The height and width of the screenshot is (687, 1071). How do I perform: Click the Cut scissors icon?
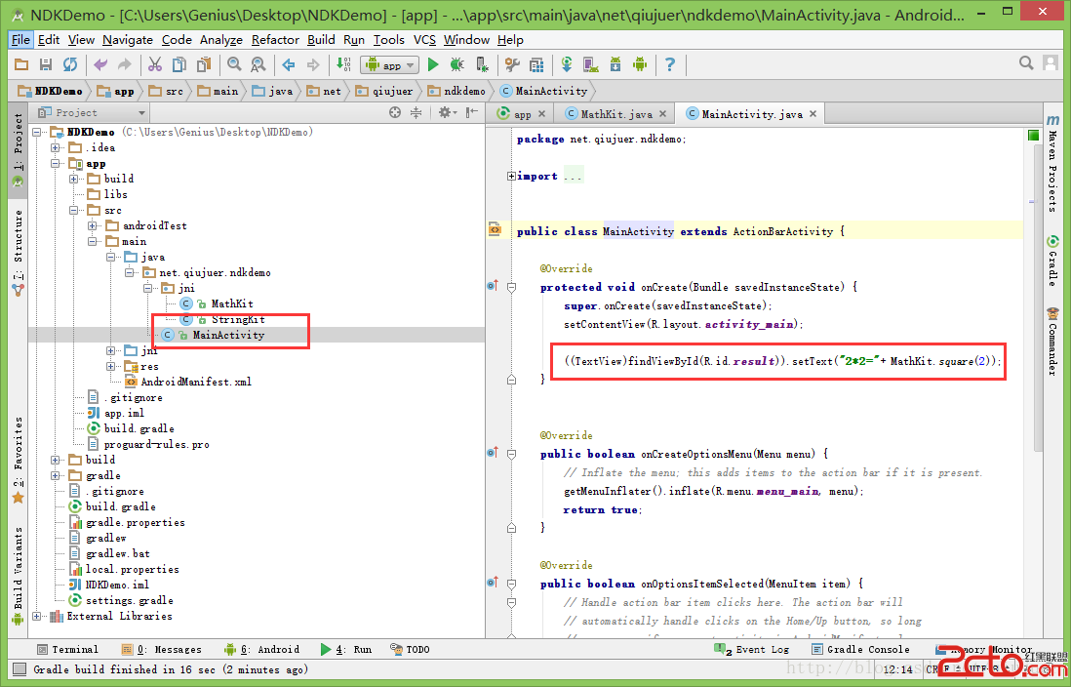(x=154, y=64)
